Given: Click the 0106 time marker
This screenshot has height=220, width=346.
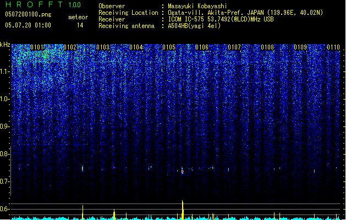Looking at the screenshot, I should coord(202,47).
